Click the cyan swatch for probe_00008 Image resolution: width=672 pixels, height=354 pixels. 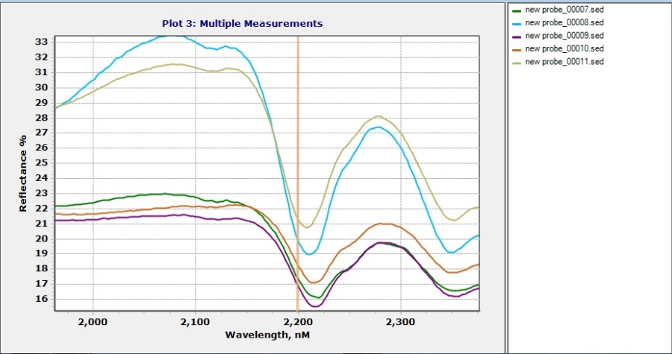(x=516, y=23)
